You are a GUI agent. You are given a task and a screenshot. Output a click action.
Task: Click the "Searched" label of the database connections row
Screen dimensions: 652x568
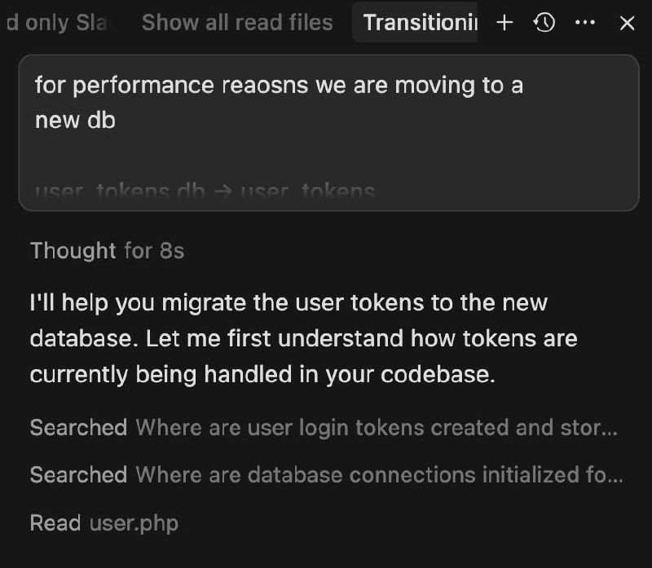click(78, 474)
